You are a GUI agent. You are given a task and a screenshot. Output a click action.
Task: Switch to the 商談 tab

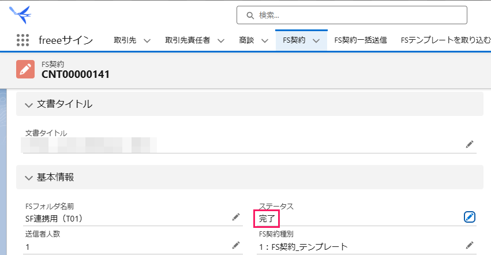click(246, 40)
